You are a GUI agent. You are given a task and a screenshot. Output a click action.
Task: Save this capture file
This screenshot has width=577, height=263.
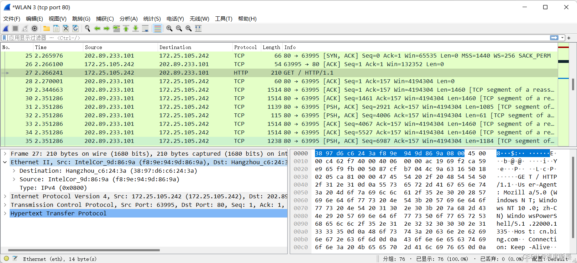[x=56, y=28]
